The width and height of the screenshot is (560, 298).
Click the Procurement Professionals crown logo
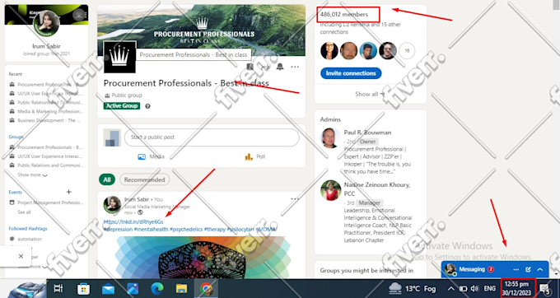(x=119, y=57)
